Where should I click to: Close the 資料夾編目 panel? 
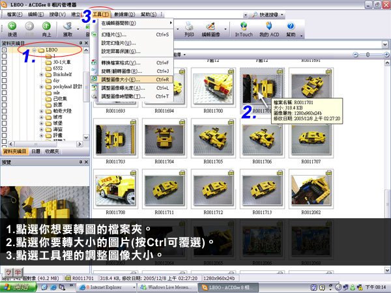coord(86,43)
